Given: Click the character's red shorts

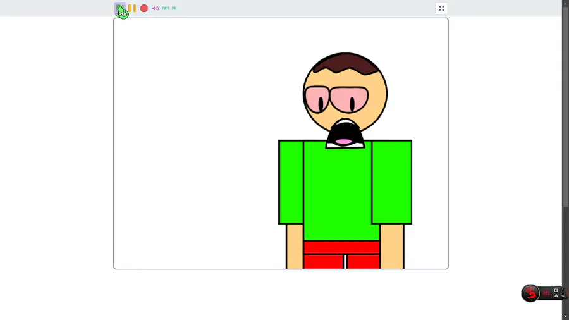Looking at the screenshot, I should click(341, 255).
